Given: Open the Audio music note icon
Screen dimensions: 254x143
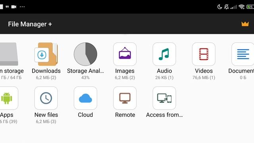Looking at the screenshot, I should pos(164,54).
